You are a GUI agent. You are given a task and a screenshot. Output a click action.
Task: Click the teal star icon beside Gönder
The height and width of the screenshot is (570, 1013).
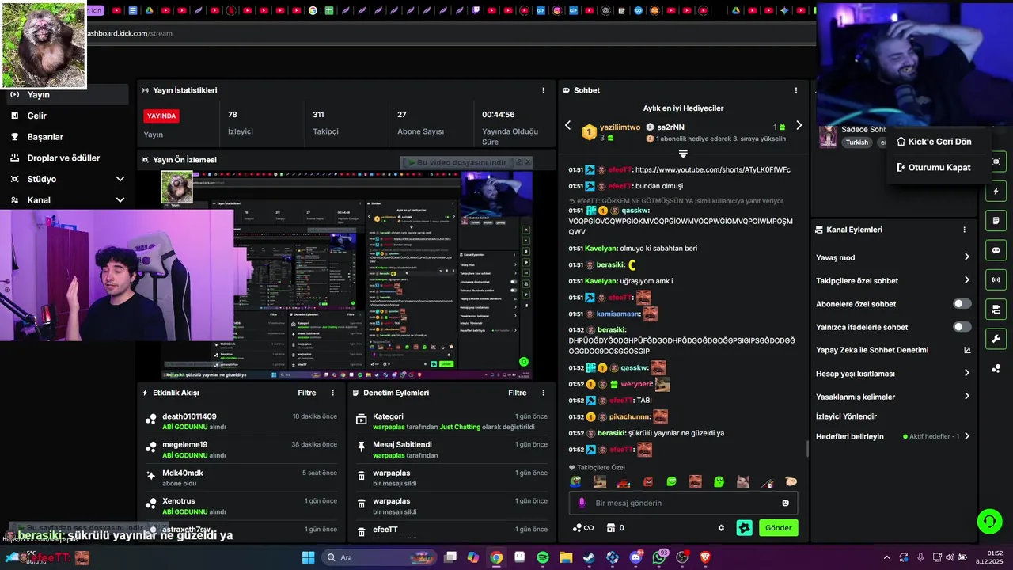click(x=744, y=528)
